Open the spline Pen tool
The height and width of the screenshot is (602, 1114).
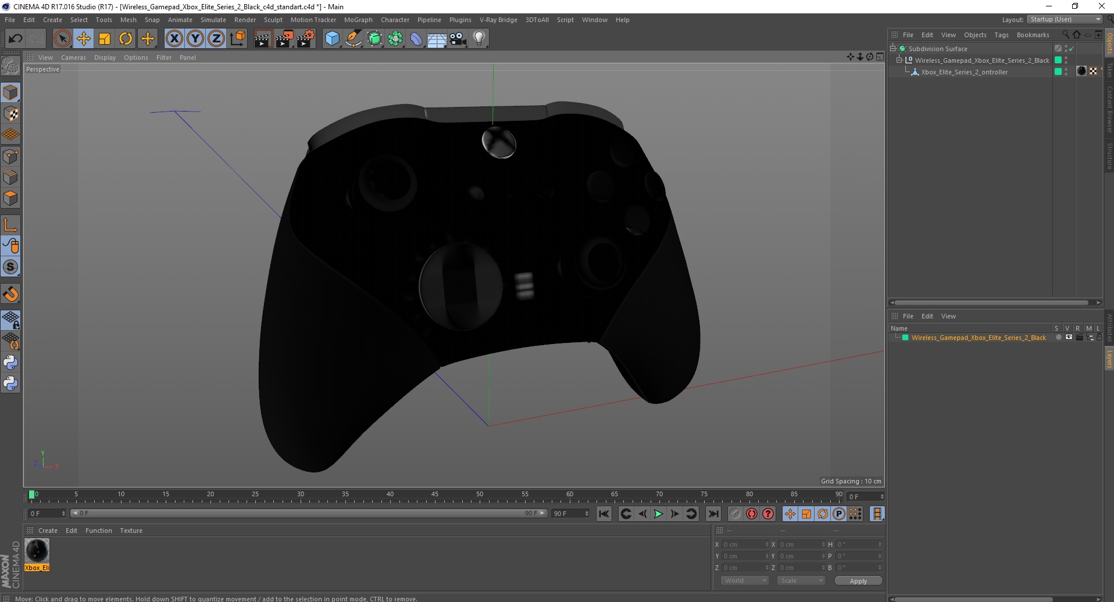click(x=354, y=39)
